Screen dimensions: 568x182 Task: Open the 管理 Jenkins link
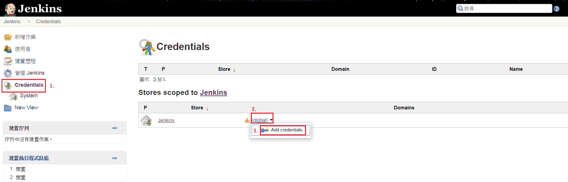tap(30, 73)
